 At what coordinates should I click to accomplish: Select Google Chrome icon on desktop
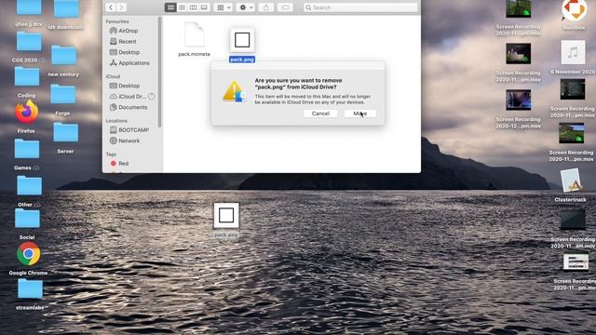point(28,259)
